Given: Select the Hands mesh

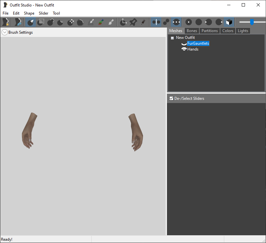Looking at the screenshot, I should [x=193, y=49].
